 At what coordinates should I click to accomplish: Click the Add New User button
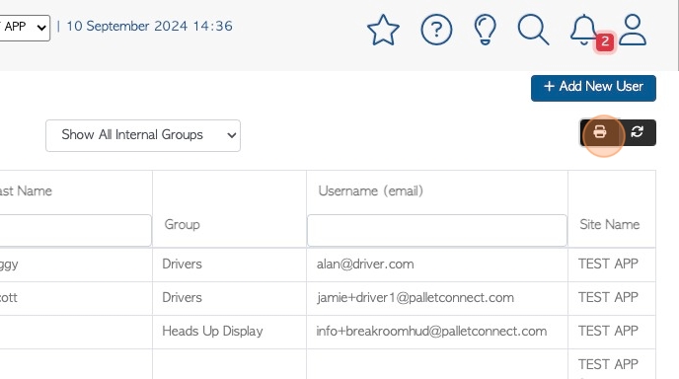(x=593, y=88)
